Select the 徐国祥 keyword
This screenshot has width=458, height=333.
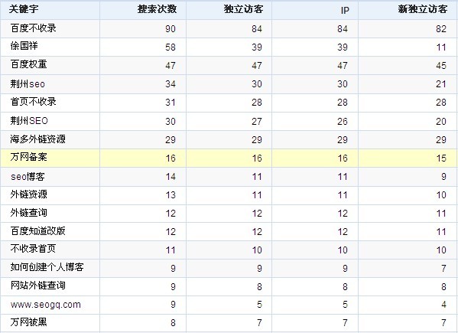click(24, 46)
